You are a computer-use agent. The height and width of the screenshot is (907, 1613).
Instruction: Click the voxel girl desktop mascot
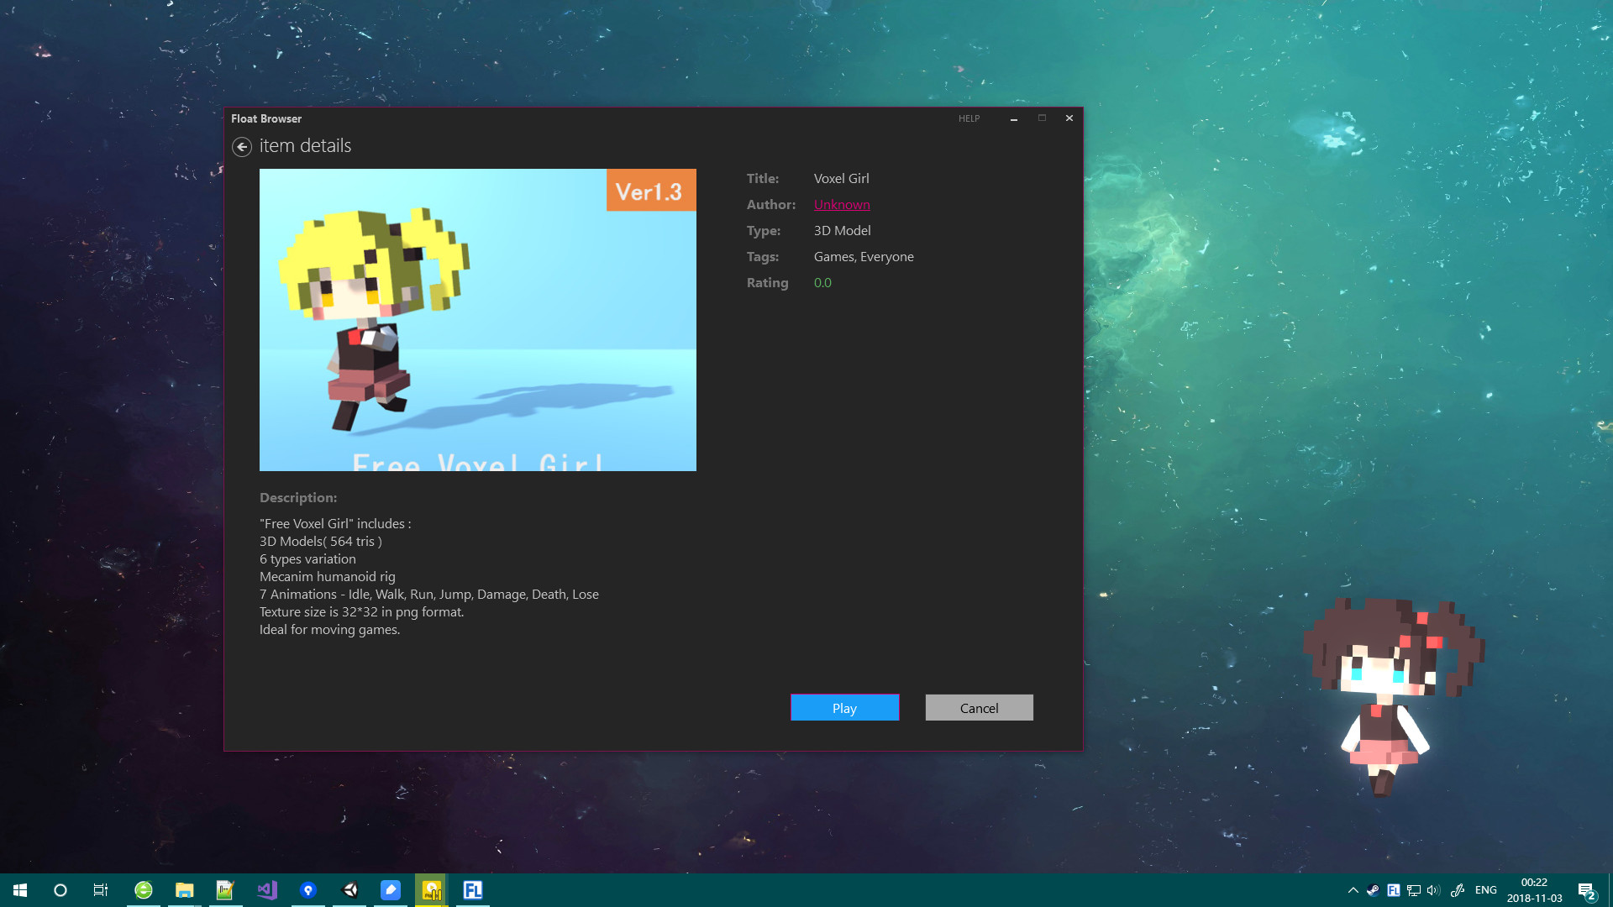pos(1393,695)
